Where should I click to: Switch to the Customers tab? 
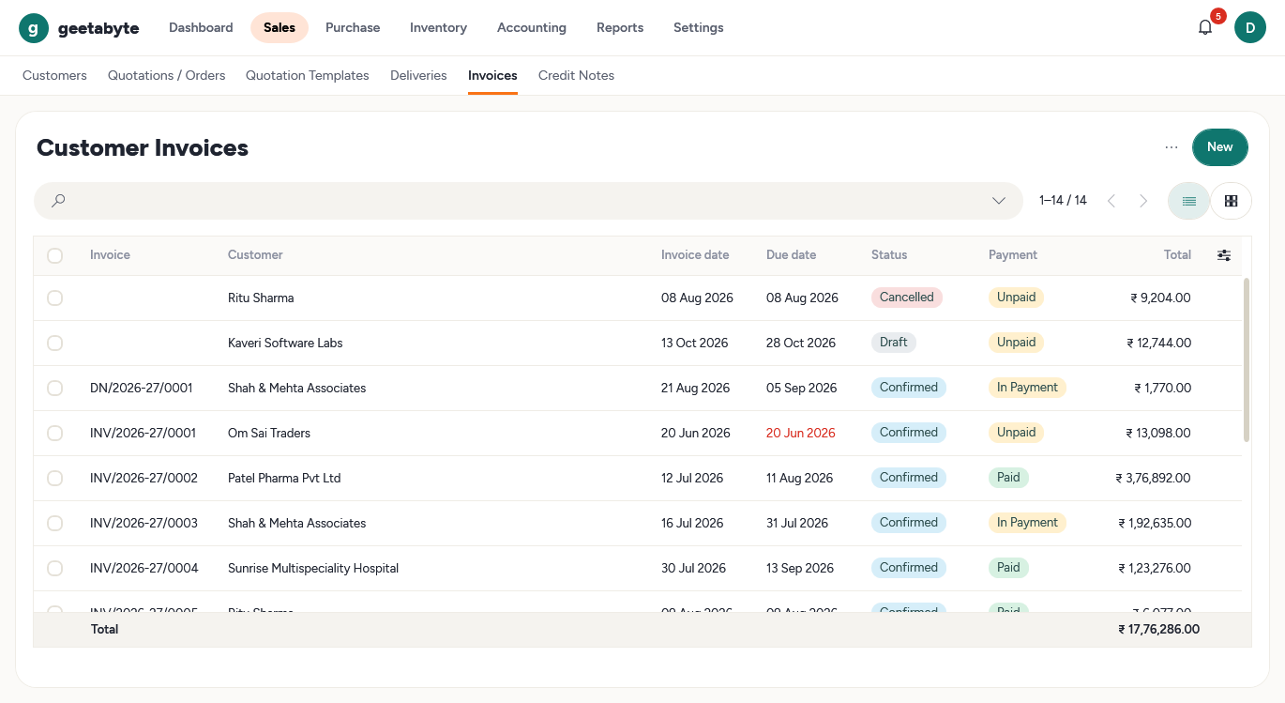click(x=54, y=76)
